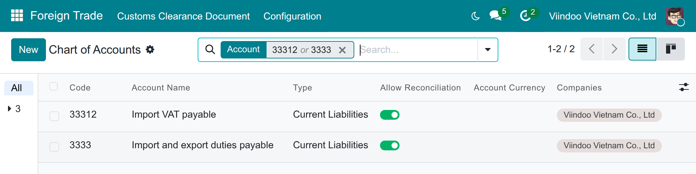Tick checkbox for account 3333
The width and height of the screenshot is (696, 174).
[54, 147]
